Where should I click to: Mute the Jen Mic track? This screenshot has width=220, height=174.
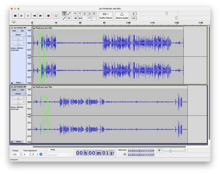tap(14, 31)
